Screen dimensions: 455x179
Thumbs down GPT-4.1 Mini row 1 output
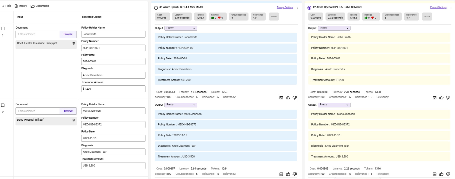click(x=295, y=98)
